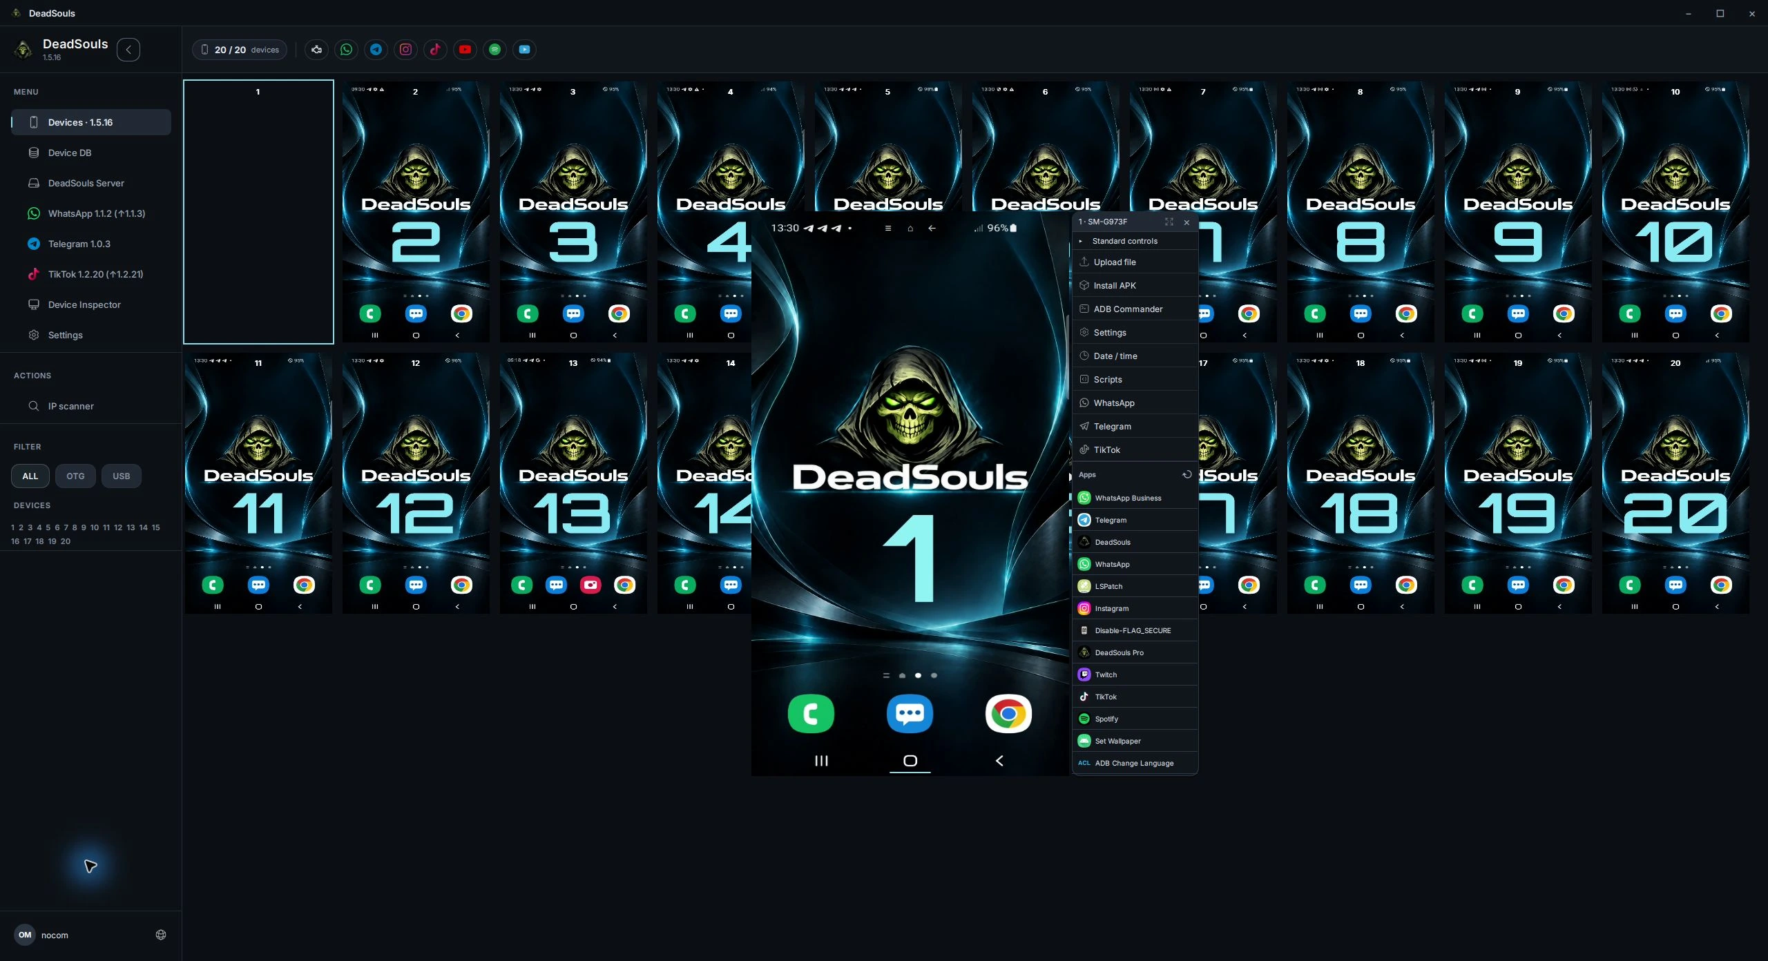Open ADB Commander in device panel
Screen dimensions: 1768x961
1135,309
